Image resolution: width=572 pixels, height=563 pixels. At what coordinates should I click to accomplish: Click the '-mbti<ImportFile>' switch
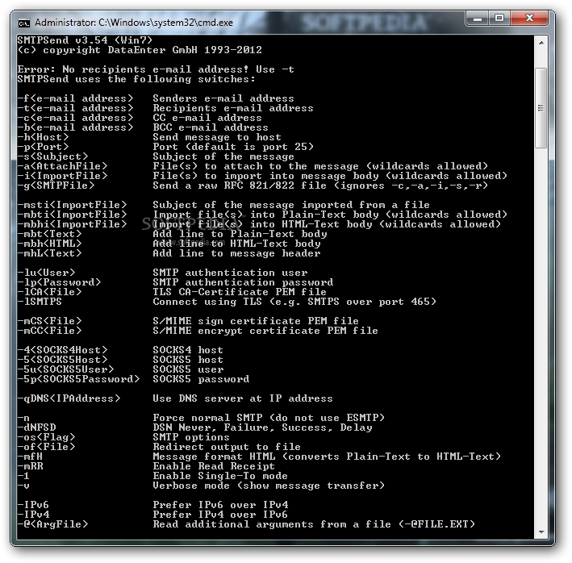(73, 215)
